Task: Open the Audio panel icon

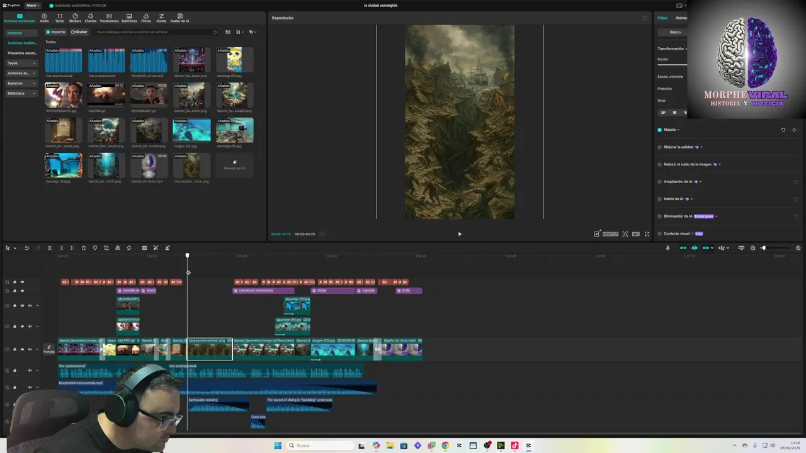Action: (x=44, y=18)
